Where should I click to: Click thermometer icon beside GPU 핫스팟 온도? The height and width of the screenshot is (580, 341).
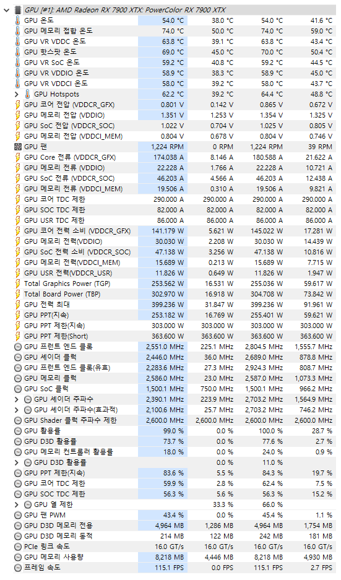tap(18, 52)
